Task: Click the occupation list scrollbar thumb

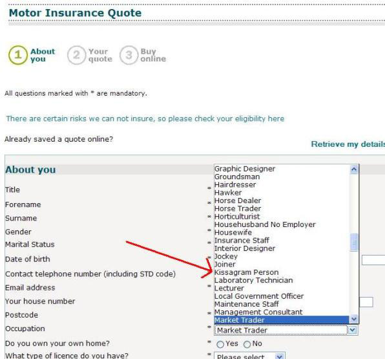Action: pyautogui.click(x=354, y=242)
